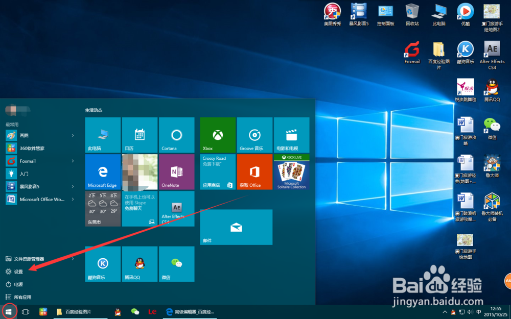Expand the 文件资源管理器 jump list arrow
The height and width of the screenshot is (319, 511).
tap(73, 259)
